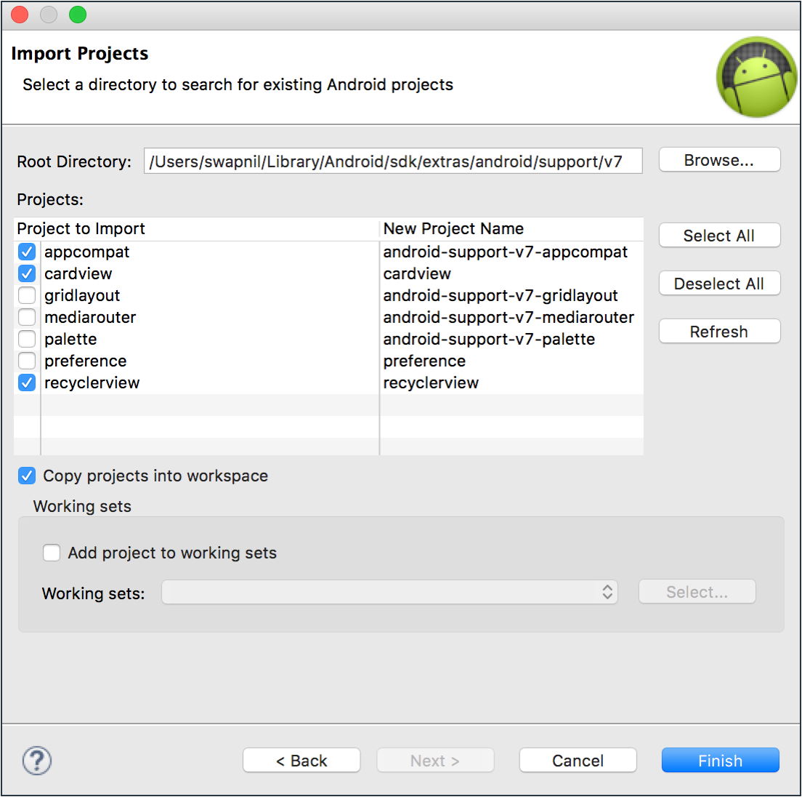The height and width of the screenshot is (797, 802).
Task: Uncheck the appcompat project checkbox
Action: (27, 252)
